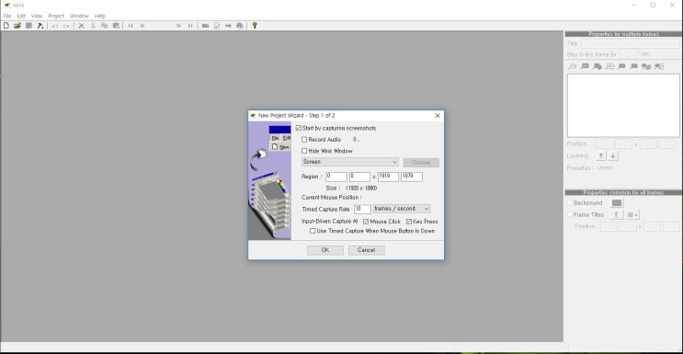This screenshot has width=683, height=354.
Task: Click the New project toolbar icon
Action: point(6,26)
